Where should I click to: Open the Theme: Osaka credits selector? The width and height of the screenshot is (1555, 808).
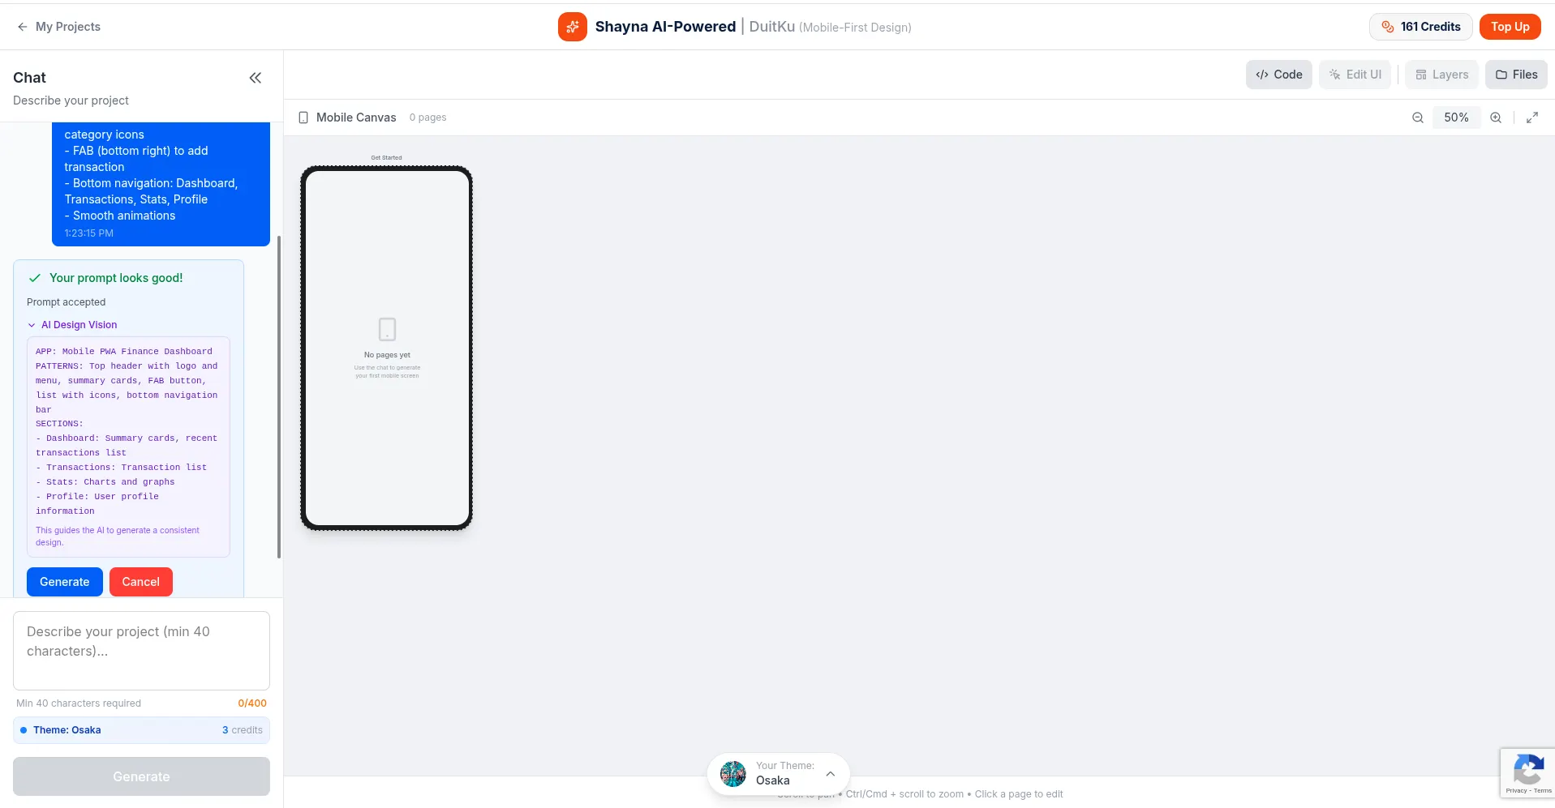(141, 730)
